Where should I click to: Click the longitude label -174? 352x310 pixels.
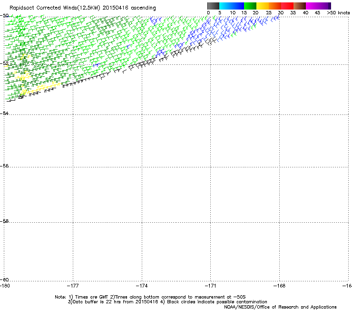[x=142, y=286]
